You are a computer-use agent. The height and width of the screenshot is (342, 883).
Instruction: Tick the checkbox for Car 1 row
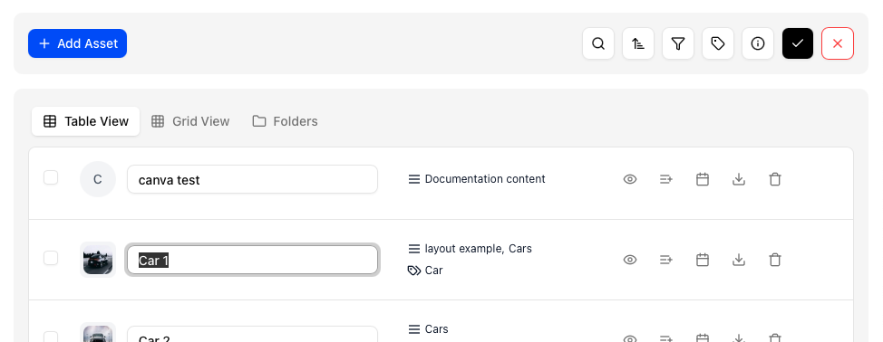click(51, 258)
